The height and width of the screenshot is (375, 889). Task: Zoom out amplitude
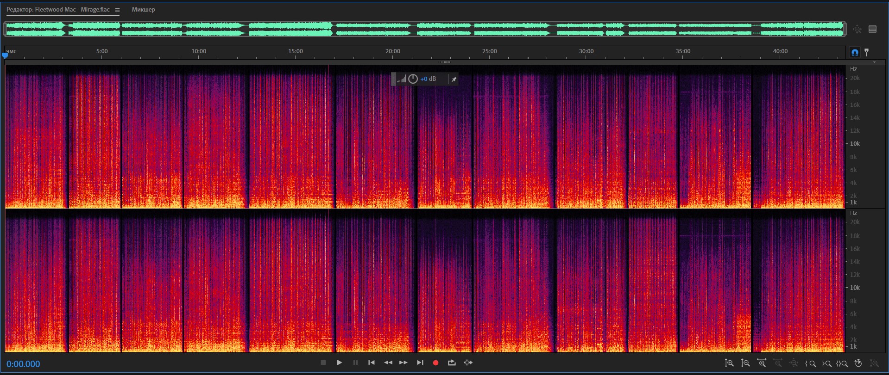tap(745, 363)
